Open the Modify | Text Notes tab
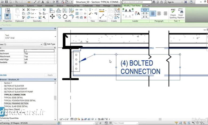Image resolution: width=208 pixels, height=125 pixels. 132,6
